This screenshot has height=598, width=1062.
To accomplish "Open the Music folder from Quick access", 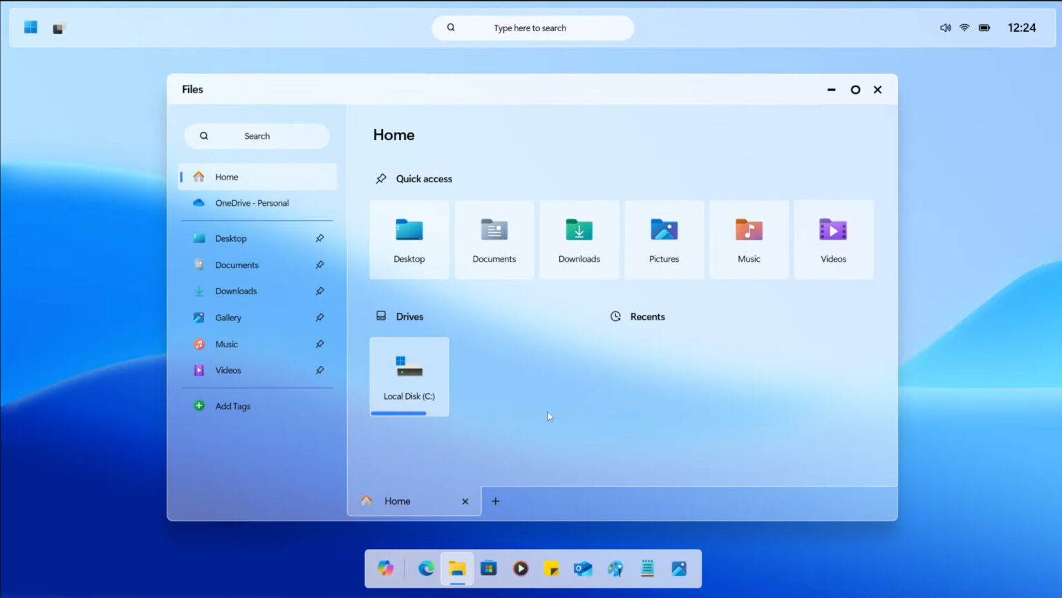I will click(749, 238).
